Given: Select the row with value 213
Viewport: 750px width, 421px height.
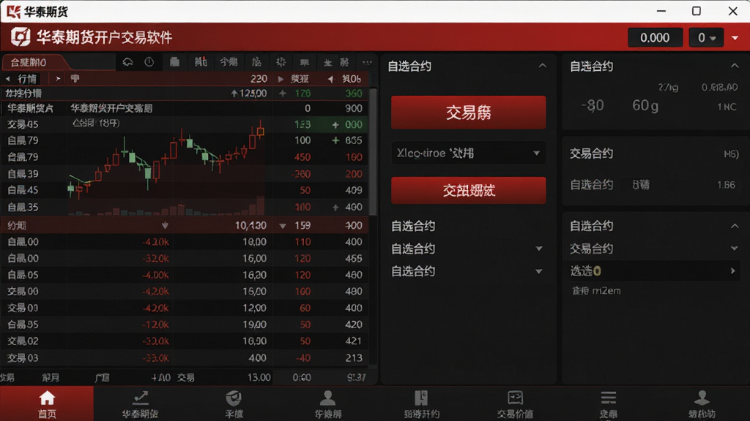Looking at the screenshot, I should click(184, 357).
